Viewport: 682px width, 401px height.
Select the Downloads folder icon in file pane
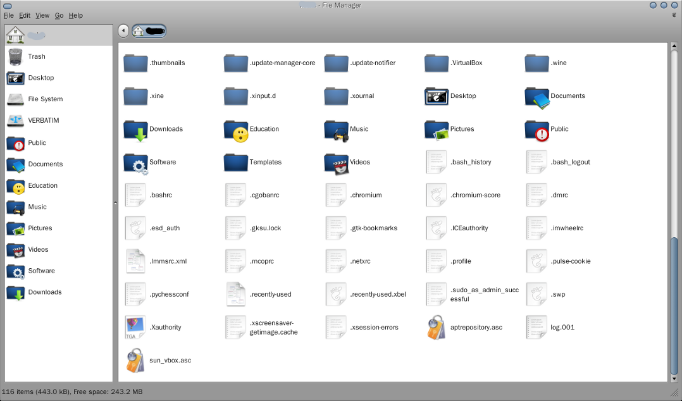point(135,130)
